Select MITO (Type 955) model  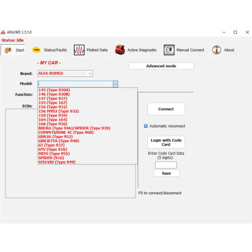click(x=87, y=153)
